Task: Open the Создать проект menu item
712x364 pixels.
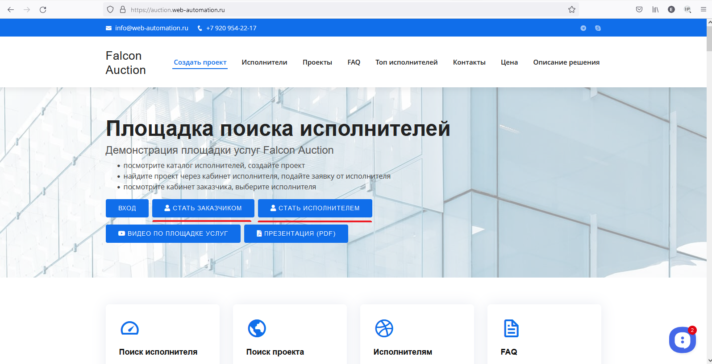Action: point(200,62)
